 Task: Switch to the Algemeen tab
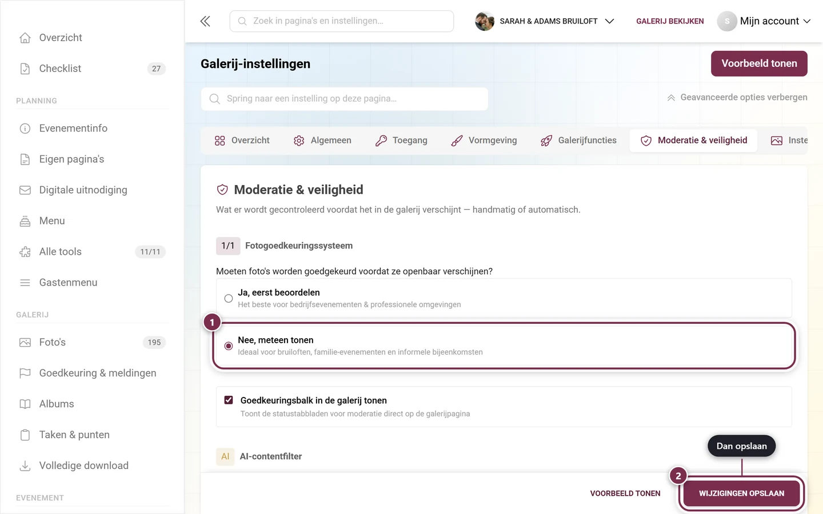[323, 140]
